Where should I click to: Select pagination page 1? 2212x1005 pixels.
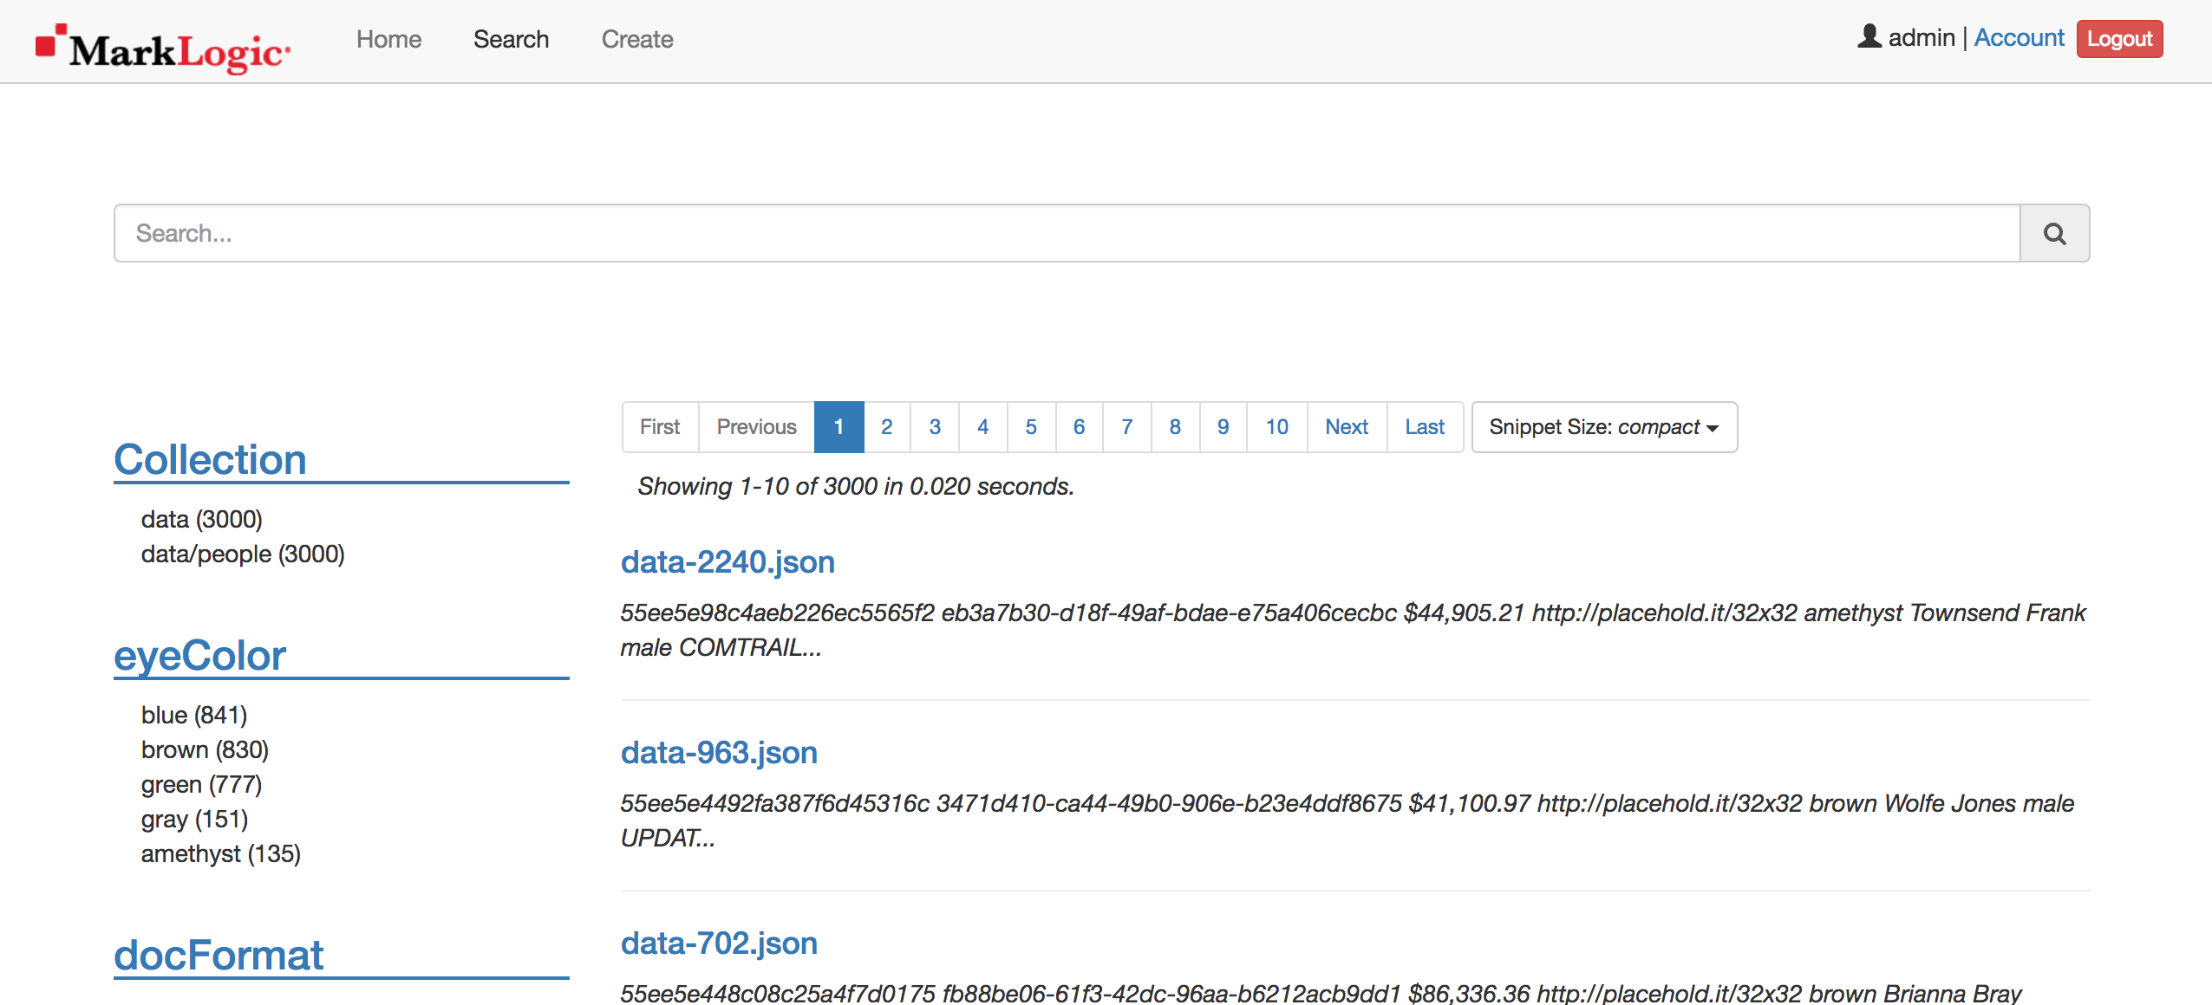point(838,427)
